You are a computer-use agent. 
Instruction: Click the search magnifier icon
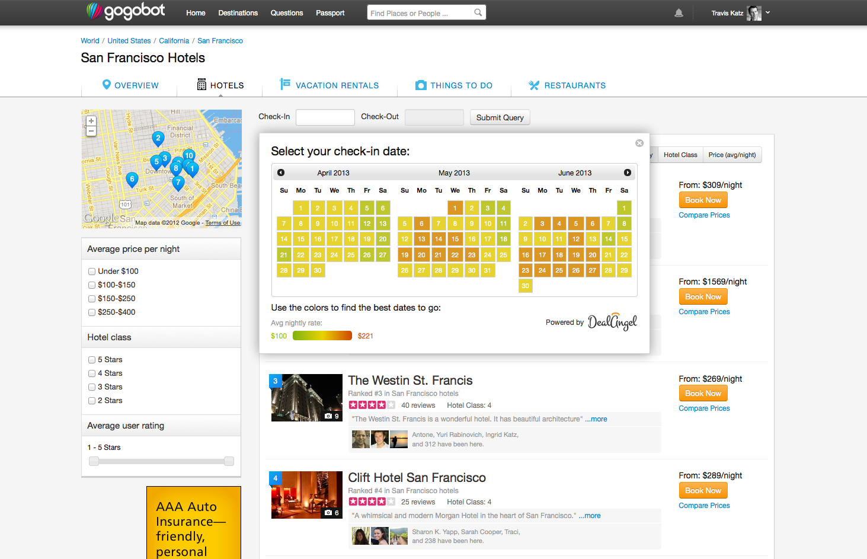coord(478,12)
